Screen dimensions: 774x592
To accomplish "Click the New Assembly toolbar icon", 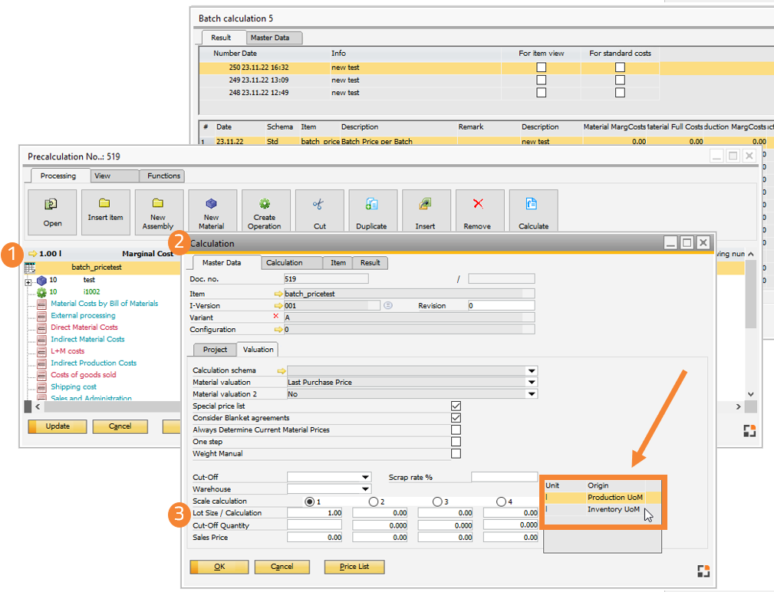I will [x=158, y=210].
